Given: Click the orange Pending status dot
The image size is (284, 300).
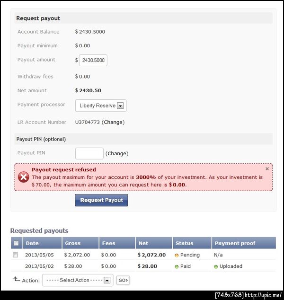Looking at the screenshot, I should pos(177,255).
